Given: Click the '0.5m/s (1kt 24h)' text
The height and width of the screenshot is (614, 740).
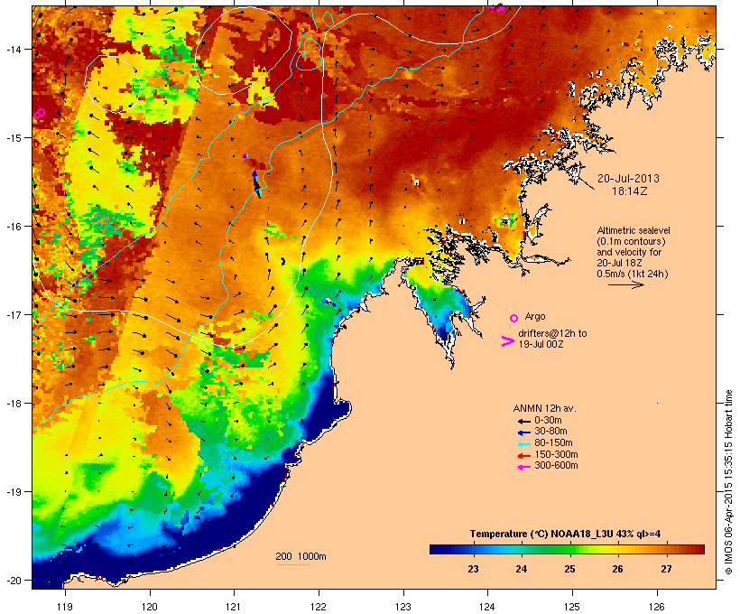Looking at the screenshot, I should (633, 274).
